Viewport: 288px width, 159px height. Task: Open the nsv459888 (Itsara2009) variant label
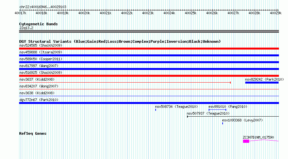pos(41,52)
